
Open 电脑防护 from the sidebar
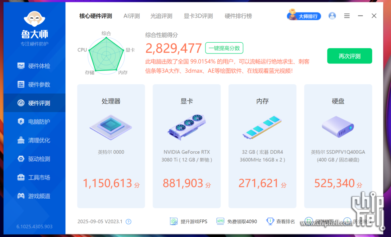pos(34,122)
